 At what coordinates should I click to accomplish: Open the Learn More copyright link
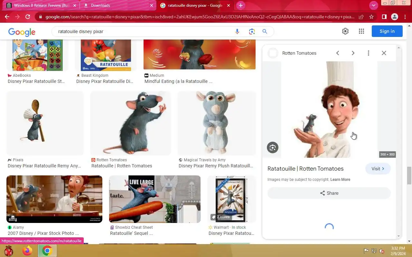(x=340, y=180)
